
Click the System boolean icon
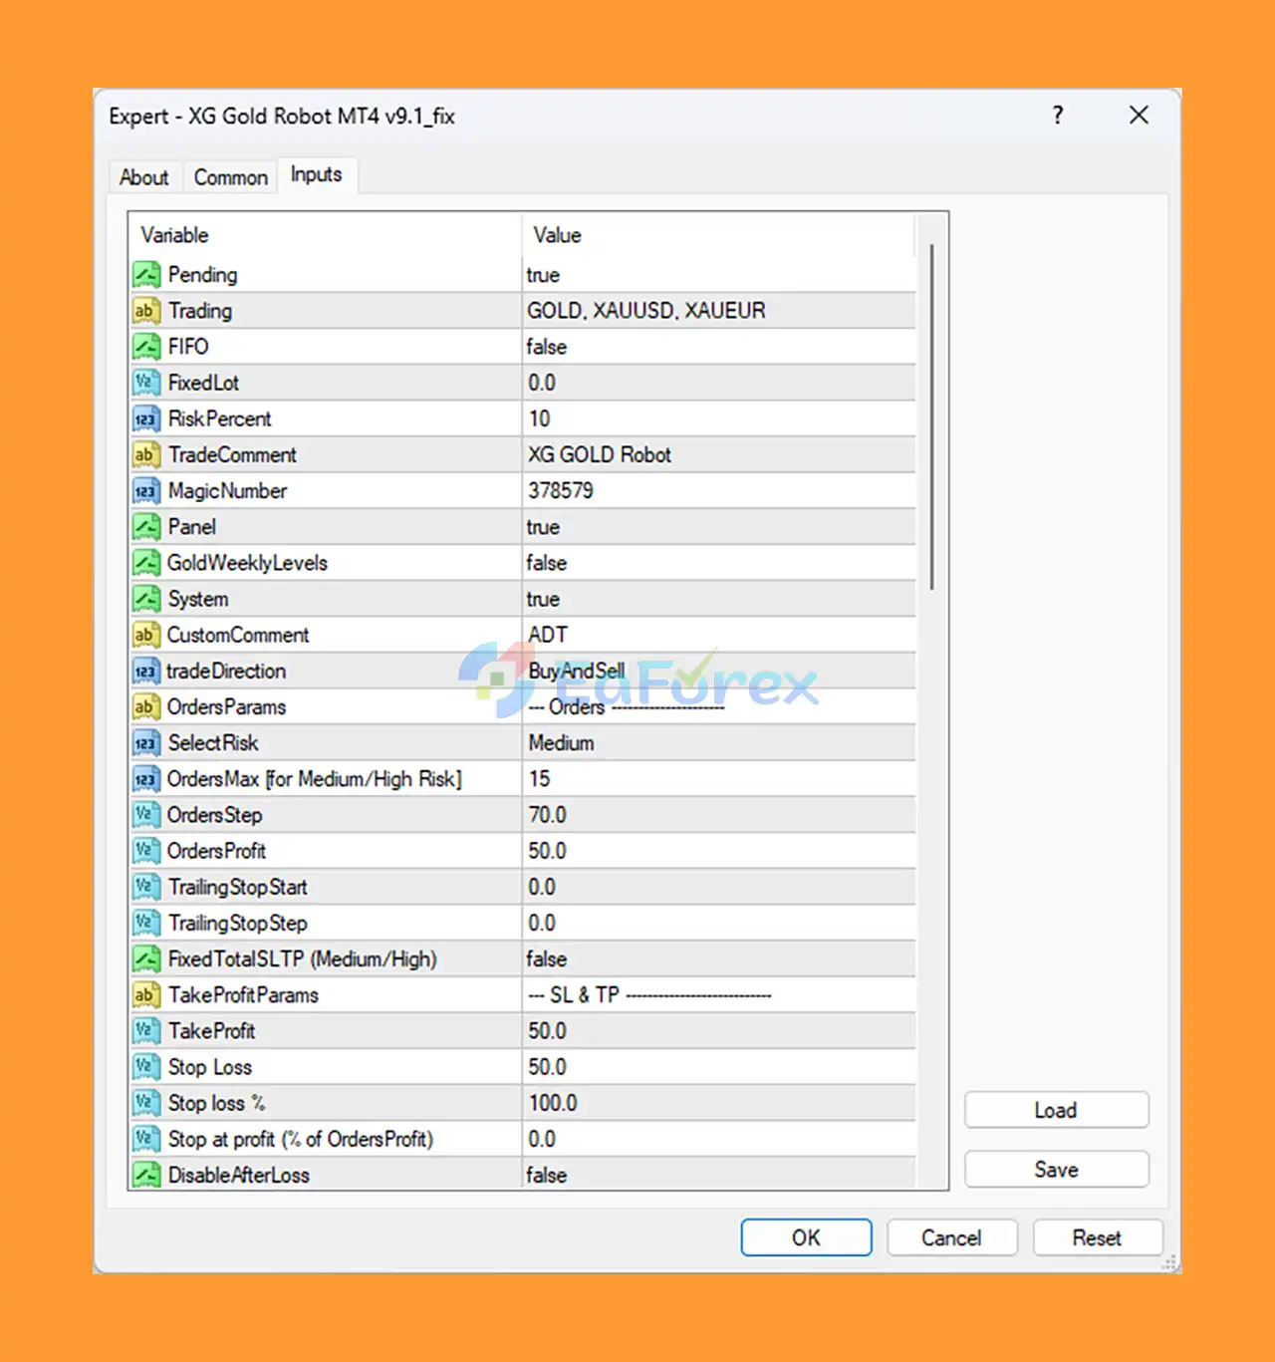click(146, 599)
